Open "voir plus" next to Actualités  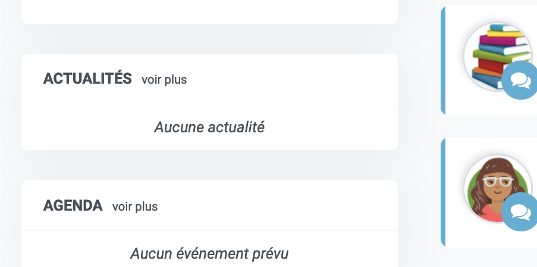164,80
